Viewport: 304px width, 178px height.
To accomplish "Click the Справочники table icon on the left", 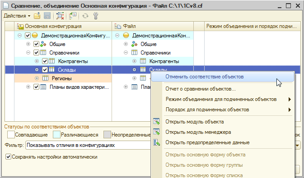I will point(43,53).
